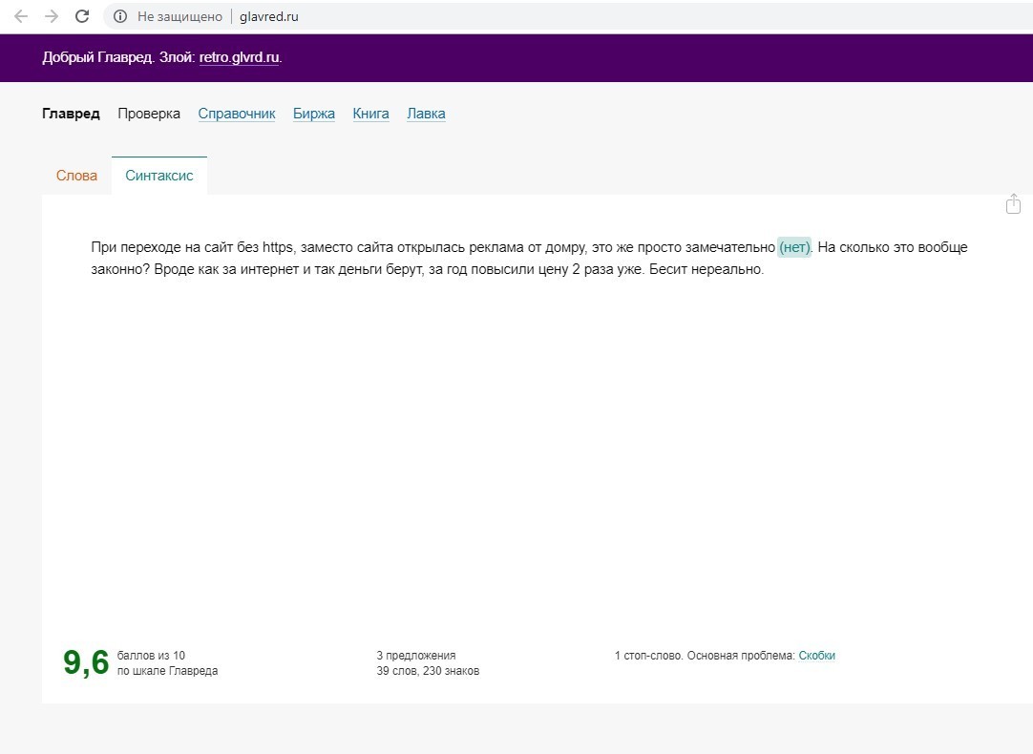
Task: Click the Главред logo title
Action: 71,114
